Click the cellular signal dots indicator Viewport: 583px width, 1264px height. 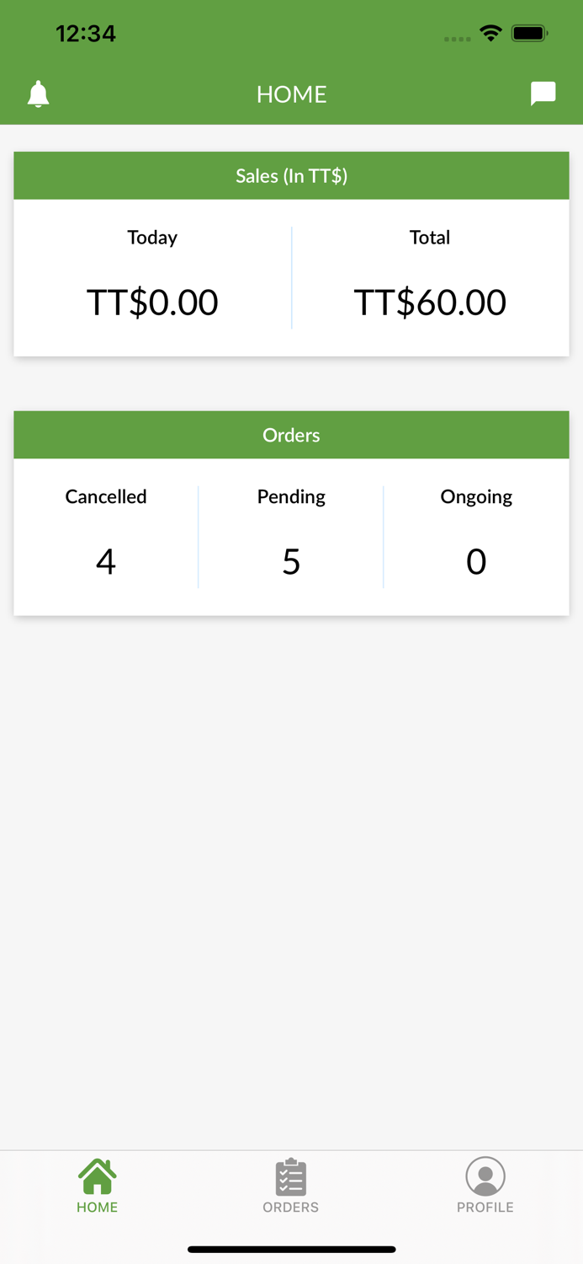(457, 38)
